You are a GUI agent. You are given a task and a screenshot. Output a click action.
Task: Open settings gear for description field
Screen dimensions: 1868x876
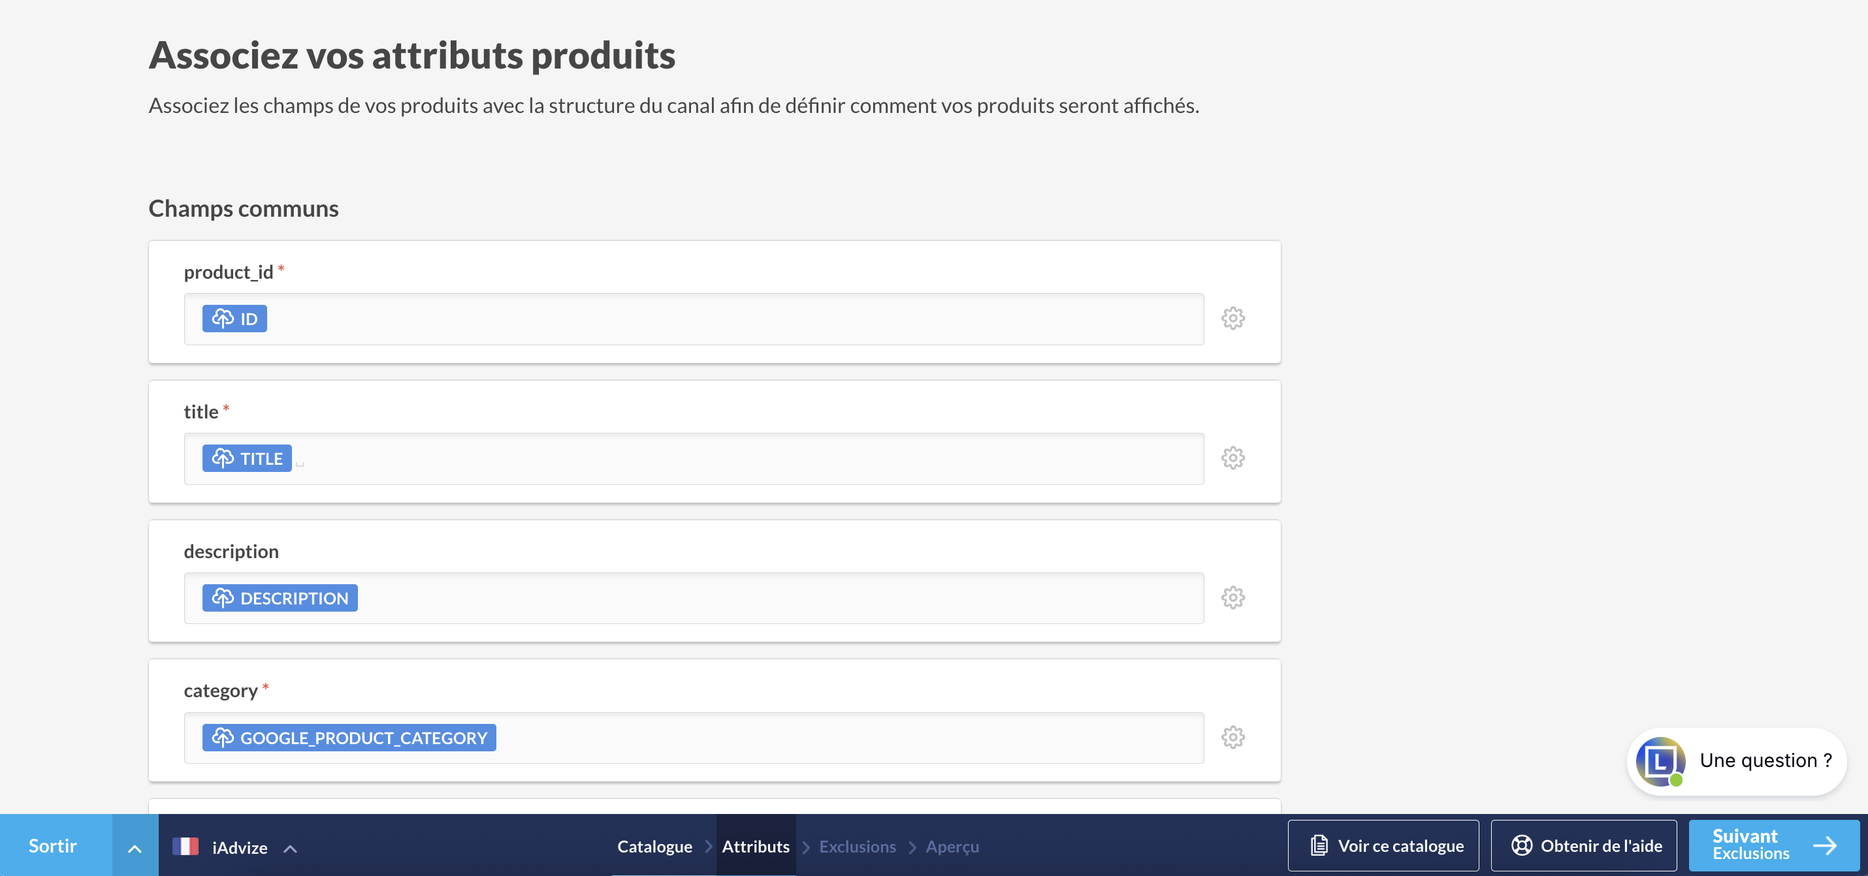point(1232,599)
